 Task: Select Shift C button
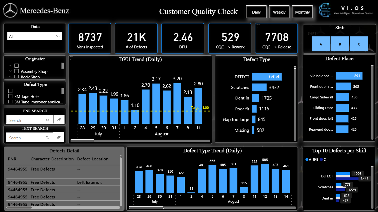point(359,44)
